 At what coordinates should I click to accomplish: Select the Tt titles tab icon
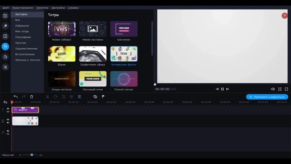(x=5, y=46)
